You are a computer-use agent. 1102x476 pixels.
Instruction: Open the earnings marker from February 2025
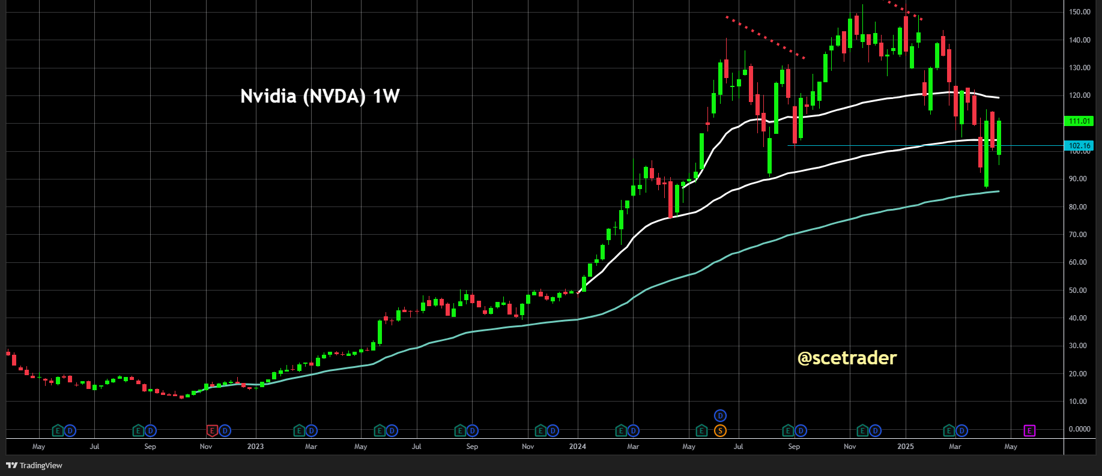click(949, 430)
